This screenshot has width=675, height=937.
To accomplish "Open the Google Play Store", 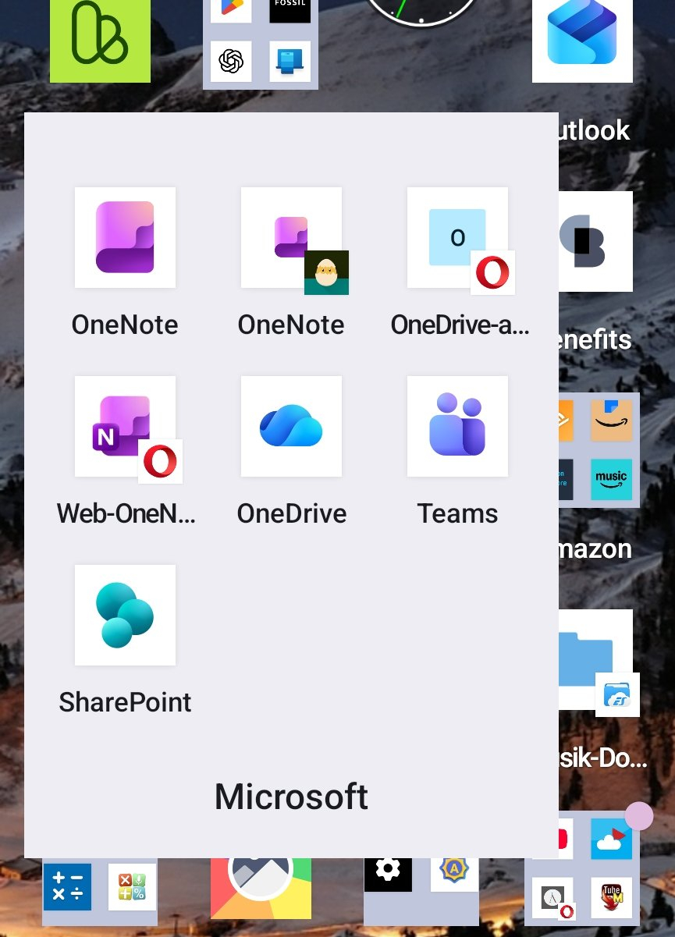I will [x=230, y=8].
